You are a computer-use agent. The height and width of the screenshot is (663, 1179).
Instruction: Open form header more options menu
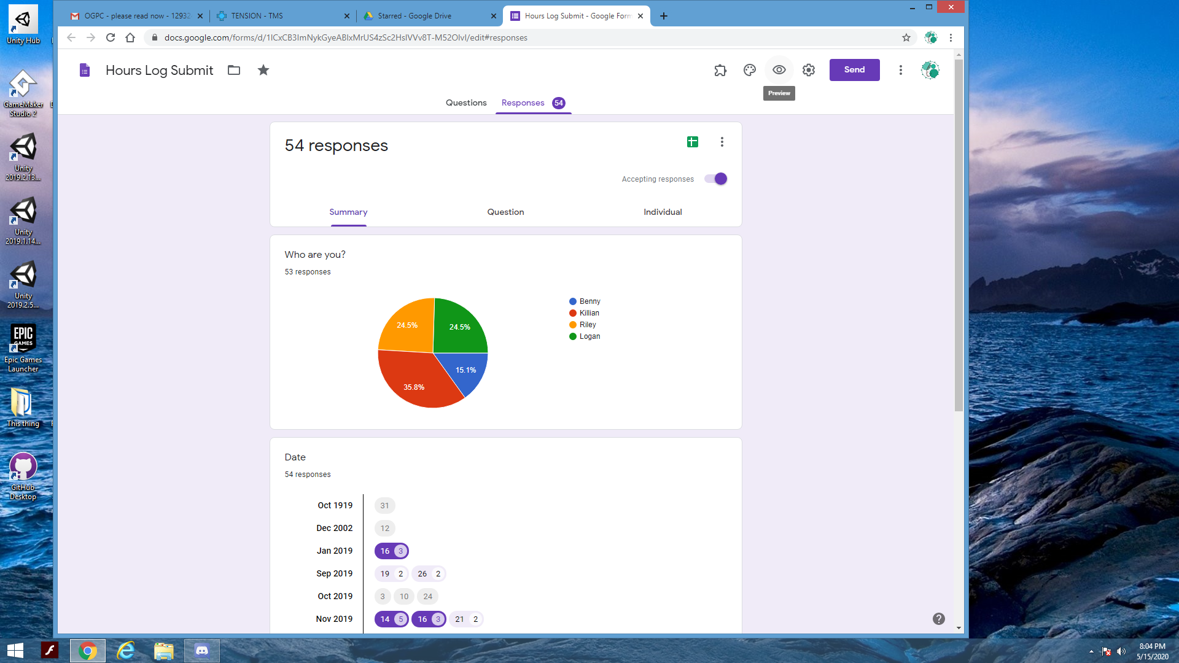[901, 70]
